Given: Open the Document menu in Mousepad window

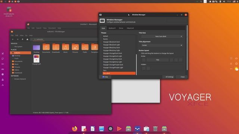Looking at the screenshot, I should coord(52,28).
